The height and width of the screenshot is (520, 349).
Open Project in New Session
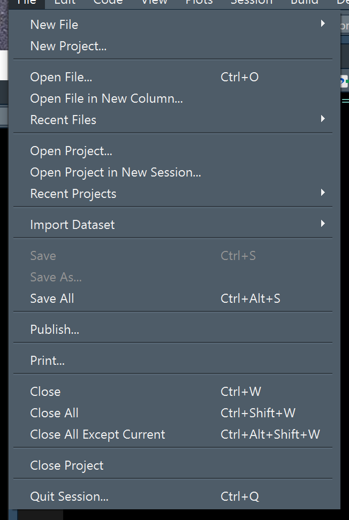(116, 172)
